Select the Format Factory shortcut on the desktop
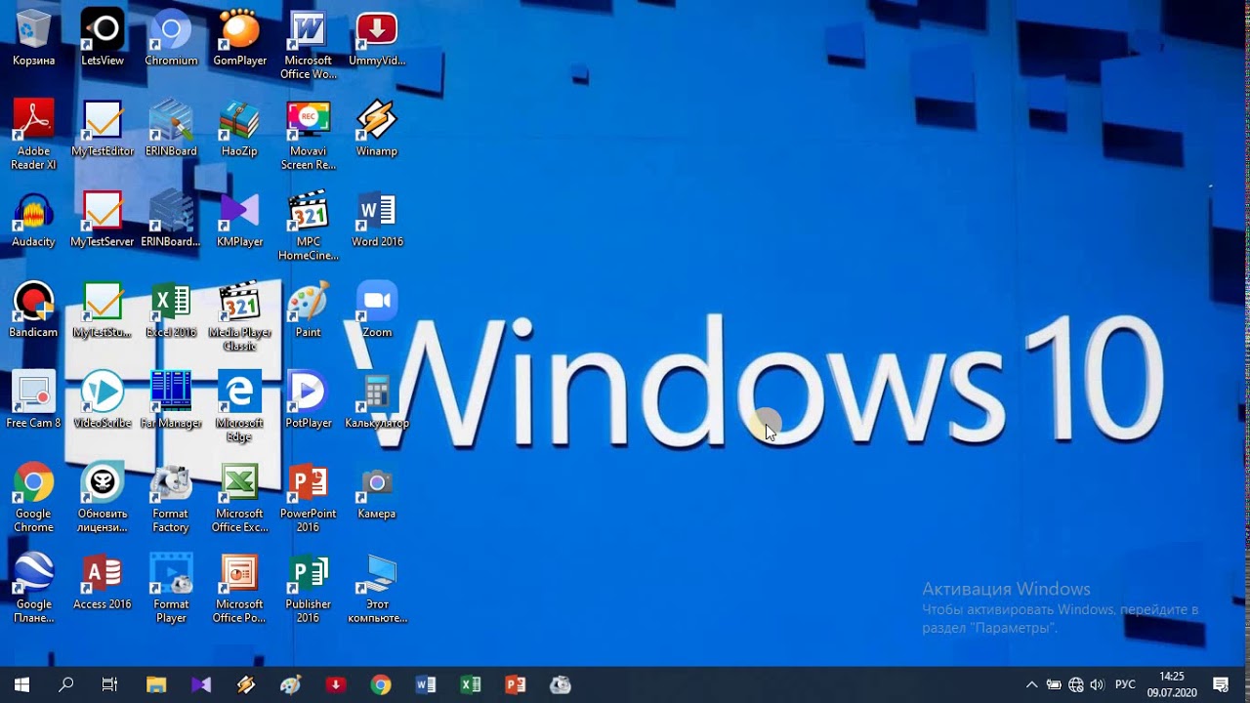 171,498
